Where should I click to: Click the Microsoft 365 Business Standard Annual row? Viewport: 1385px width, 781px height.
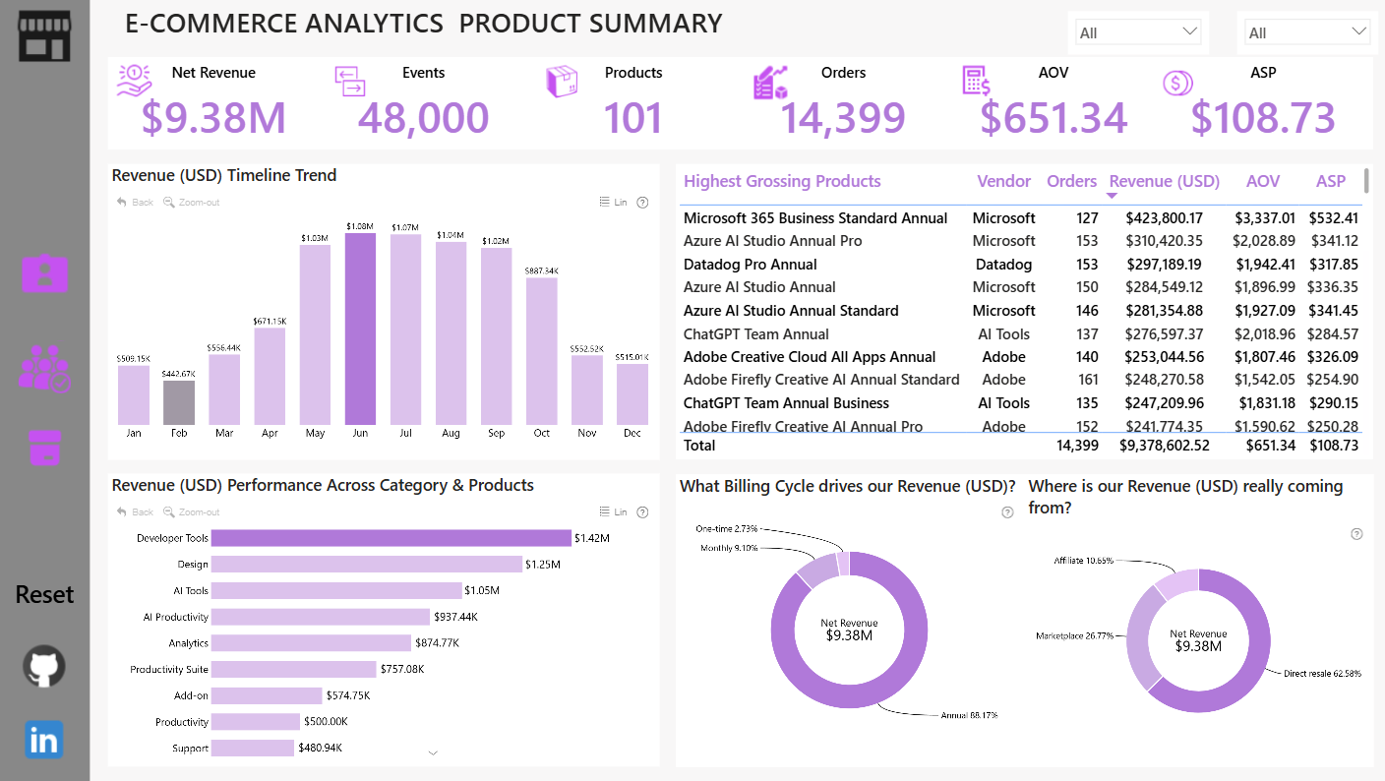(x=1021, y=218)
